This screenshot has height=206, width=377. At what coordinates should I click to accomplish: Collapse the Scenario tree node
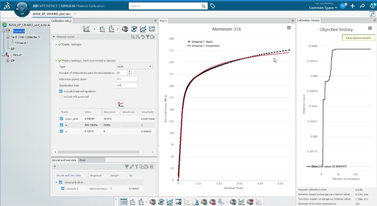coord(4,31)
